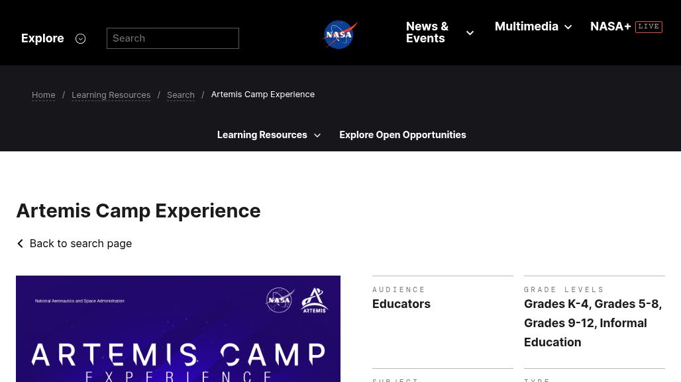Click Back to search page link
The width and height of the screenshot is (681, 382).
point(81,243)
